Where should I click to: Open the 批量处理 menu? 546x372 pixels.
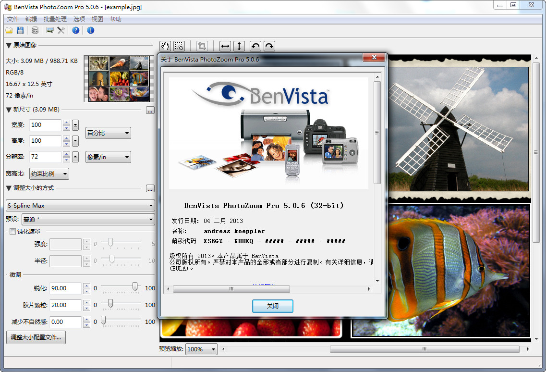55,19
